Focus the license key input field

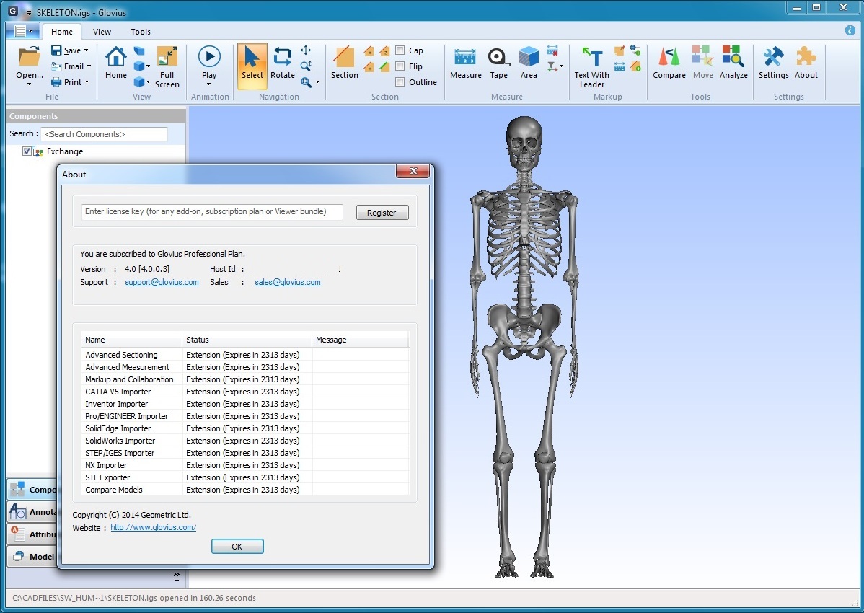pos(212,211)
